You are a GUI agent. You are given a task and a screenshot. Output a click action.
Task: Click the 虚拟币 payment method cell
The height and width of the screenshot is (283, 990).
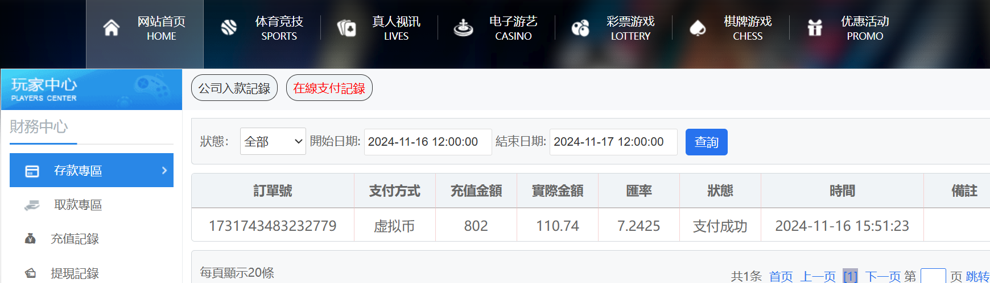(x=394, y=226)
